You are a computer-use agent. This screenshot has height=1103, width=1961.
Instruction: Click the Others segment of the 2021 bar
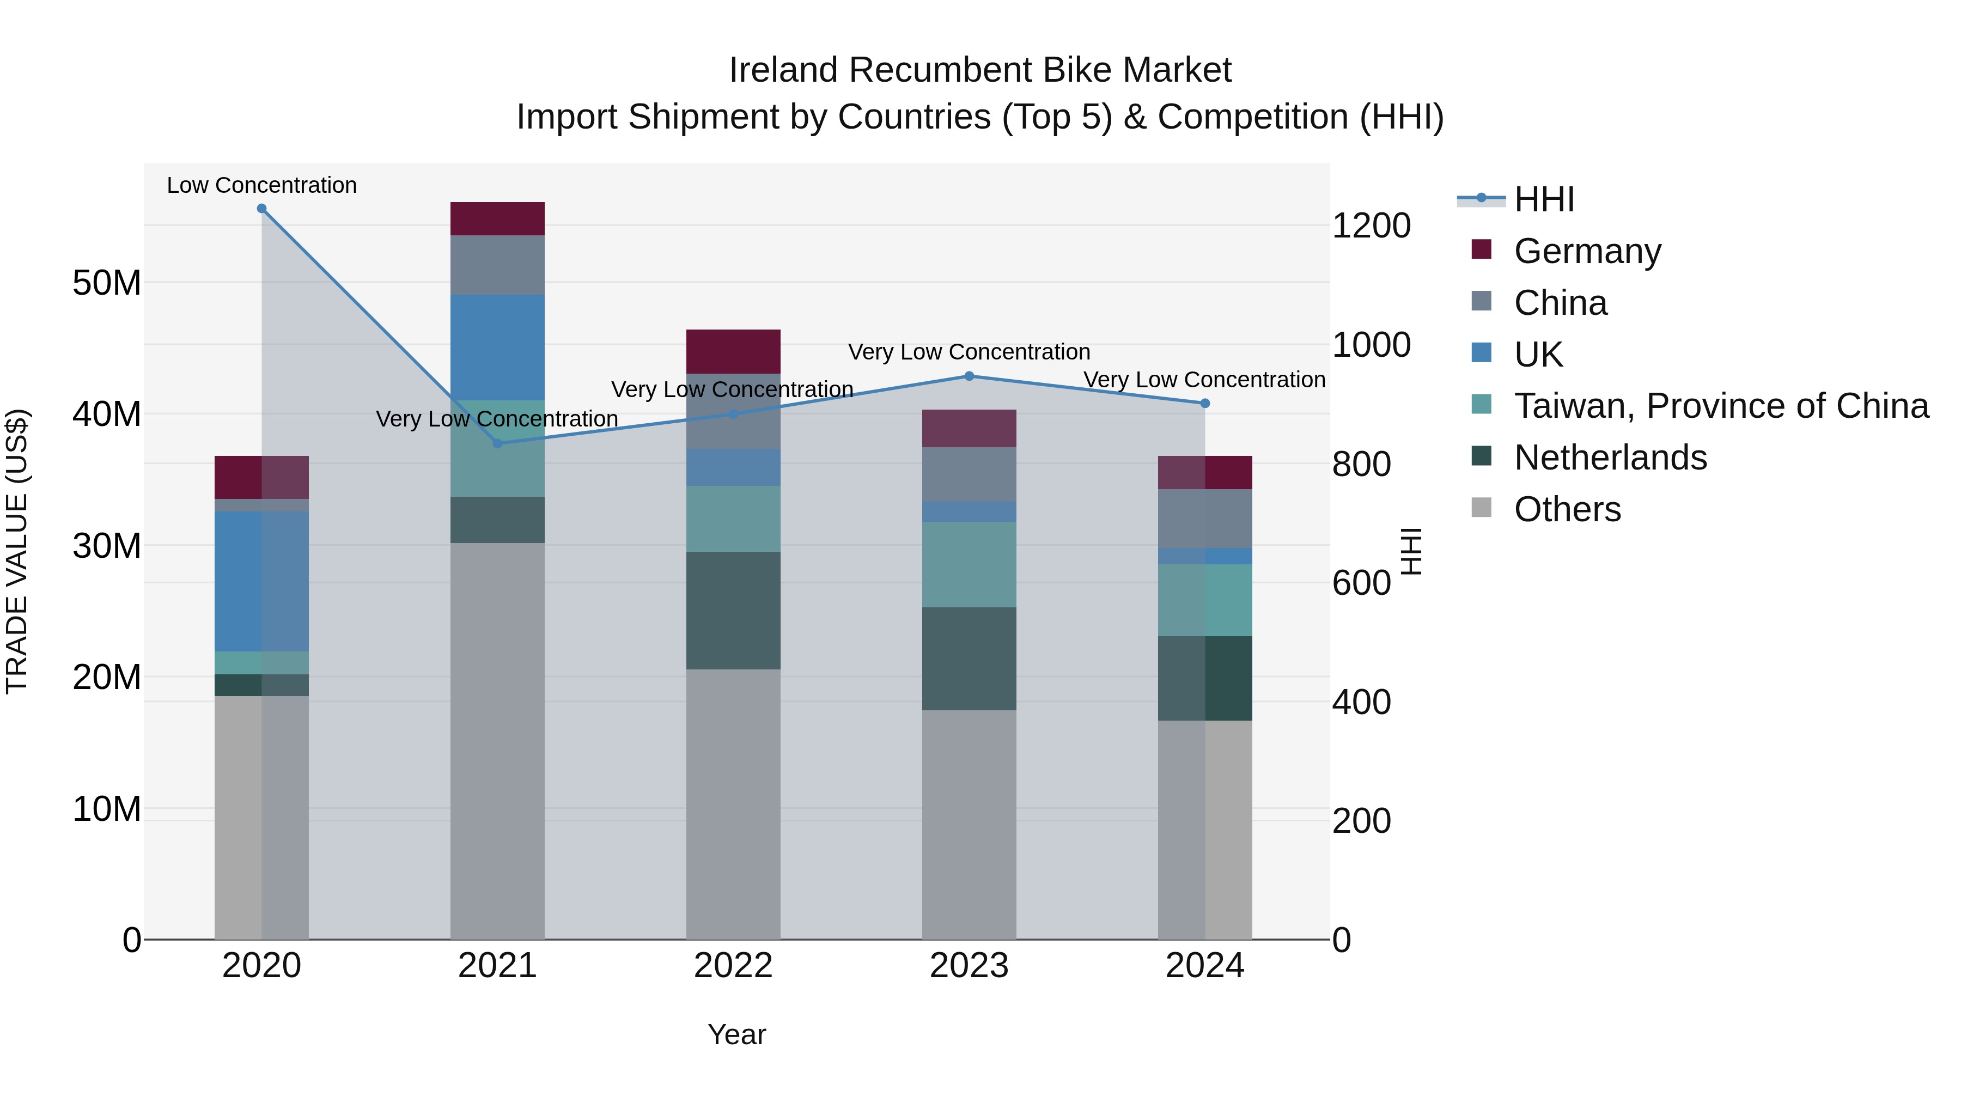[x=498, y=741]
